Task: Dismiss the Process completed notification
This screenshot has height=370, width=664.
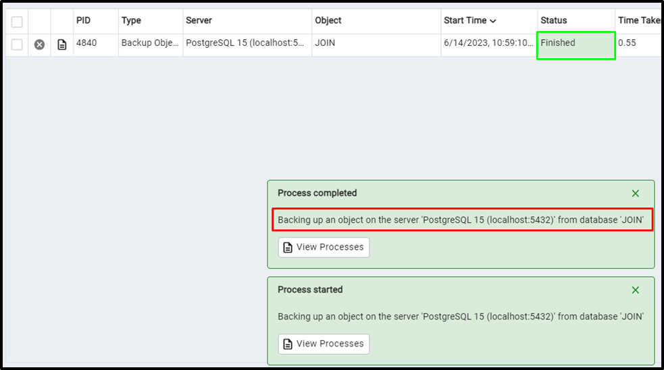Action: coord(635,194)
